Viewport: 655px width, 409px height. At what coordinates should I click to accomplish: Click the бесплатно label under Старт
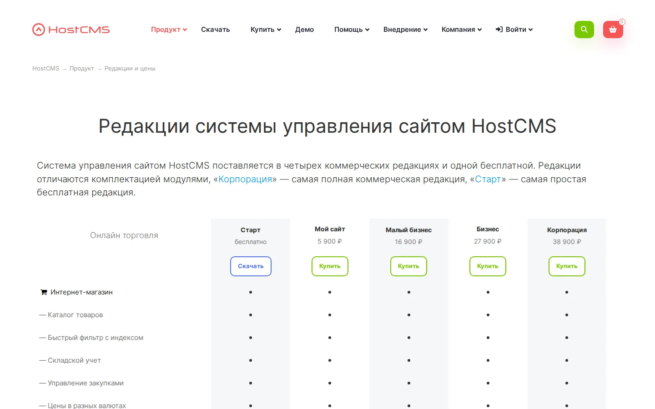click(x=251, y=242)
